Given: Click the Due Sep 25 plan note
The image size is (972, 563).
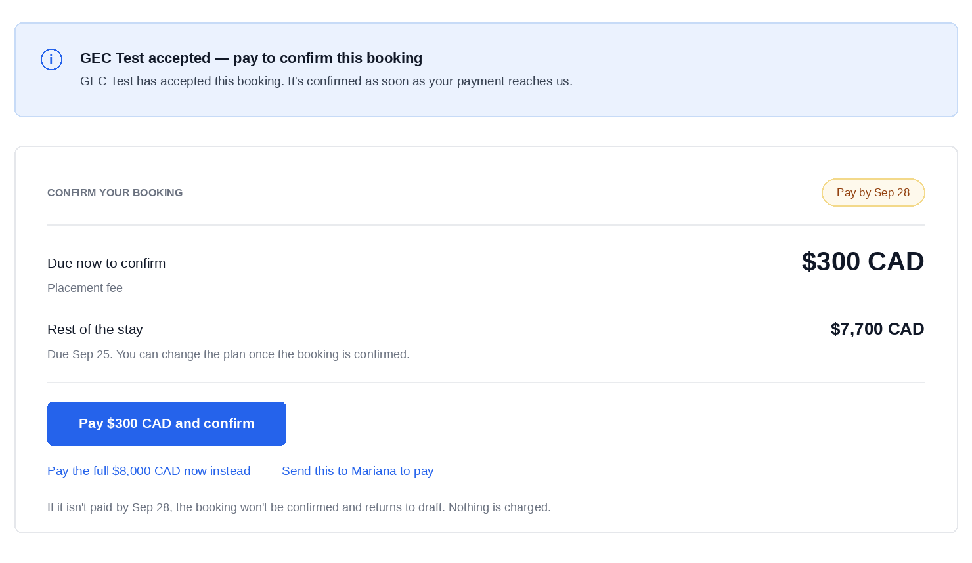Looking at the screenshot, I should (x=229, y=354).
